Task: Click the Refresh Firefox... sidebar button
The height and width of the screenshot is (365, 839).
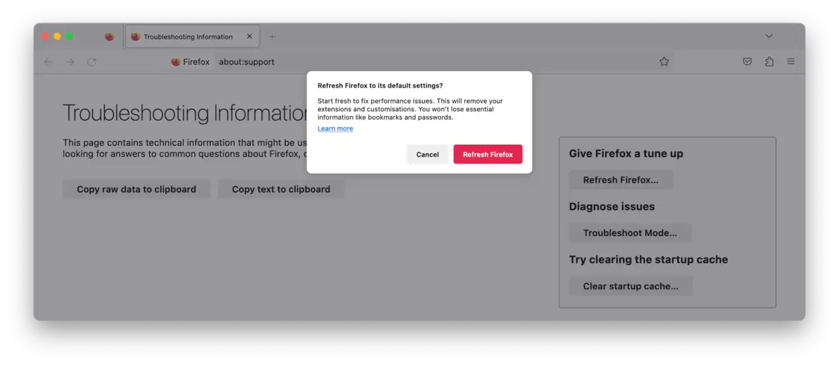Action: tap(621, 180)
